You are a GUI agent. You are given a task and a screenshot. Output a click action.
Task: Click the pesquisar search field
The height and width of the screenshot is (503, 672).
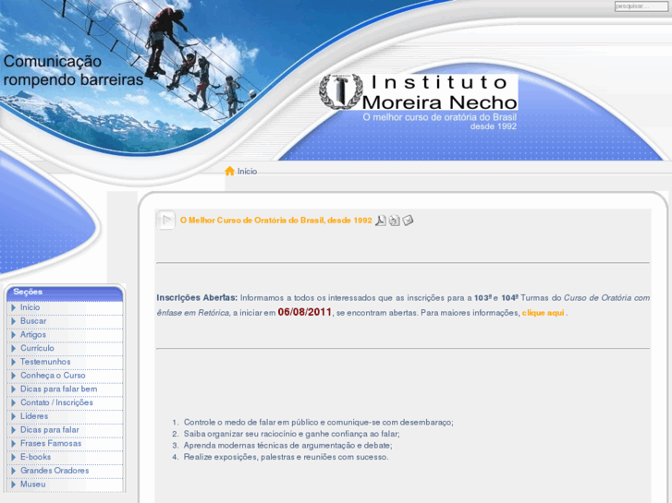(x=641, y=6)
